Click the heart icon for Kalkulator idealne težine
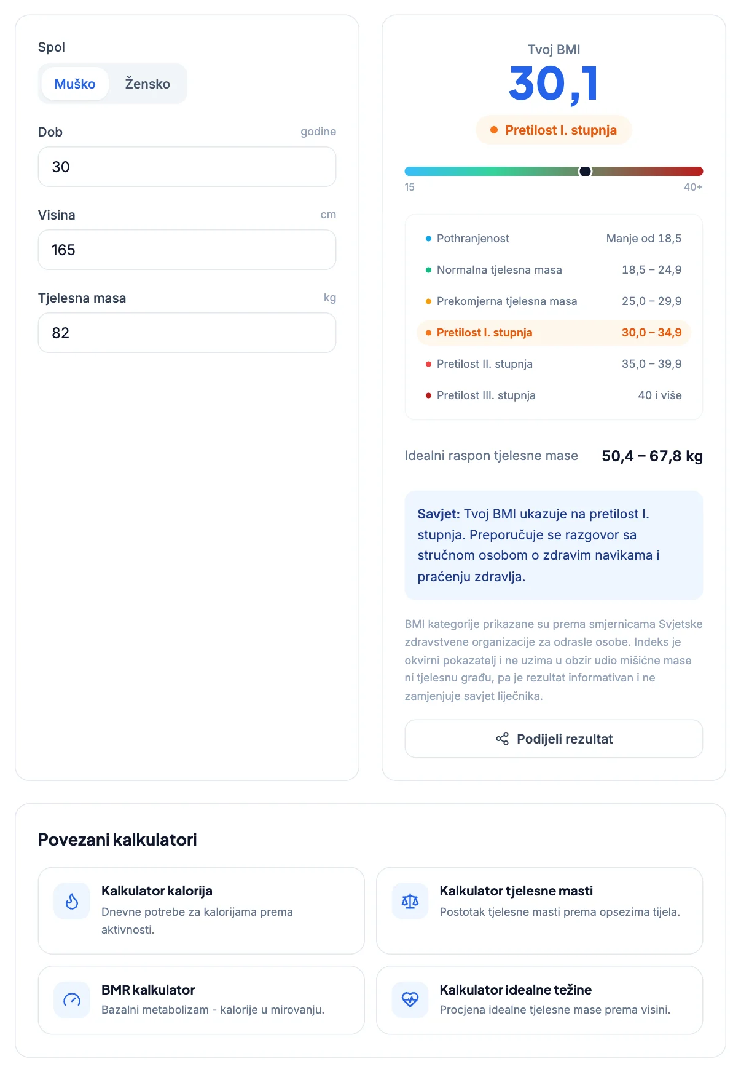The height and width of the screenshot is (1072, 741). tap(410, 1000)
